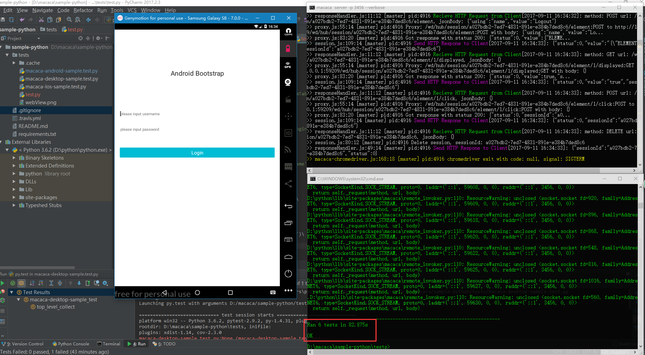The width and height of the screenshot is (645, 355).
Task: Expand all test results
Action: [51, 283]
